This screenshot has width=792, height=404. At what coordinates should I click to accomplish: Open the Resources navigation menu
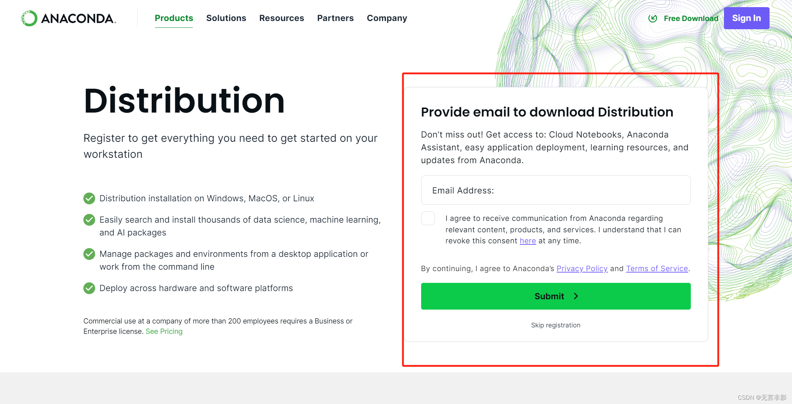pos(281,18)
